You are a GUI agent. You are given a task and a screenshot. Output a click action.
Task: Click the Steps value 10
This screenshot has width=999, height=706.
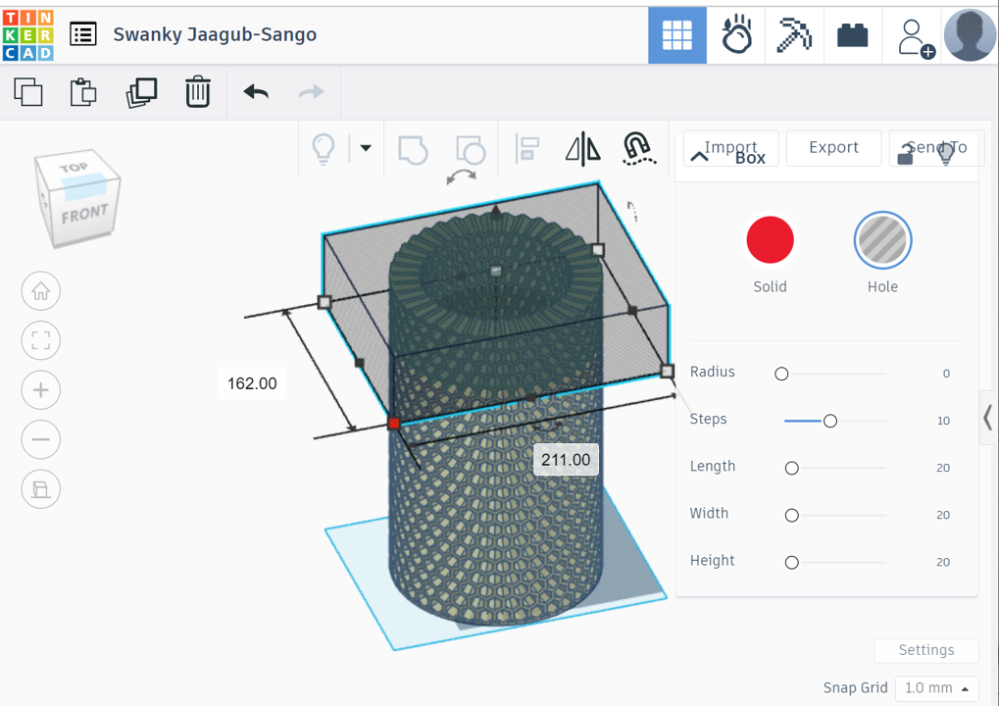(x=943, y=421)
